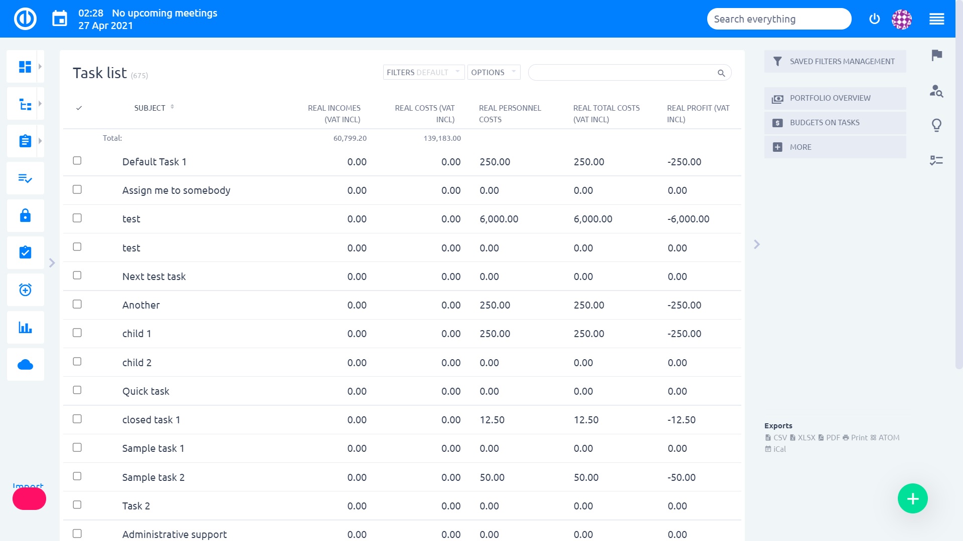Tick the checkbox for closed task 1
Viewport: 963px width, 541px height.
(x=77, y=419)
